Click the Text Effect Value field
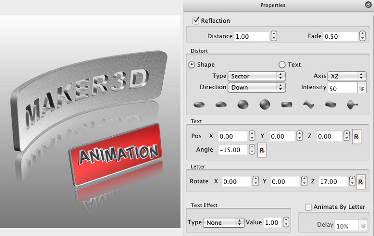Viewport: 374px width, 236px height. point(273,222)
